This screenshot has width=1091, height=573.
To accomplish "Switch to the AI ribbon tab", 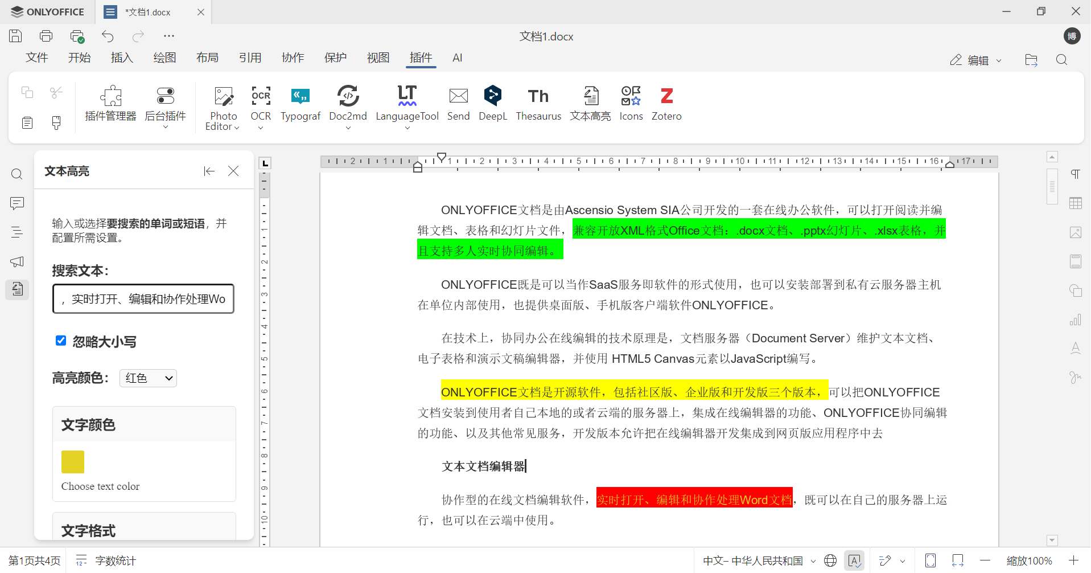I will click(x=458, y=58).
